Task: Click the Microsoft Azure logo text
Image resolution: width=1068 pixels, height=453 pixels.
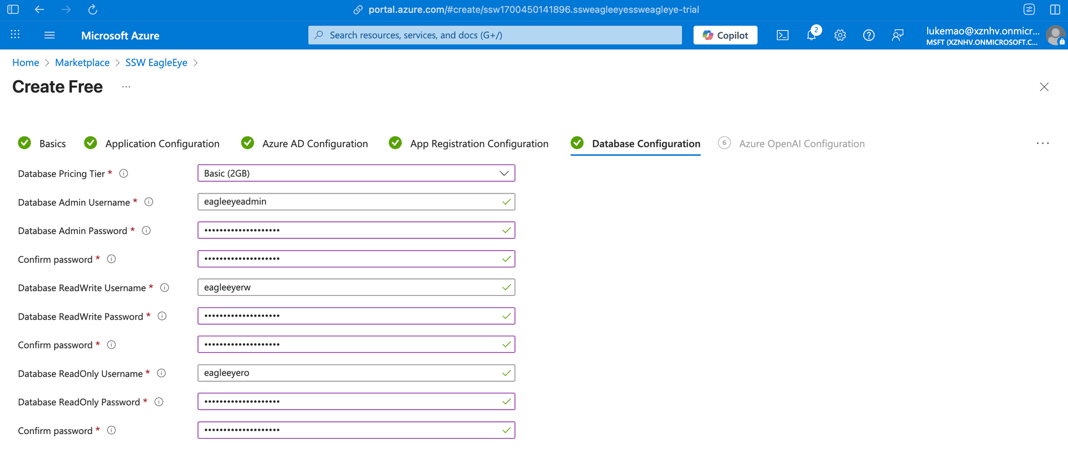Action: tap(120, 35)
